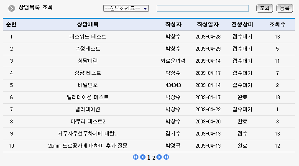This screenshot has width=299, height=166.
Task: Open 거주자우선주차제에 대한.. entry
Action: [87, 134]
